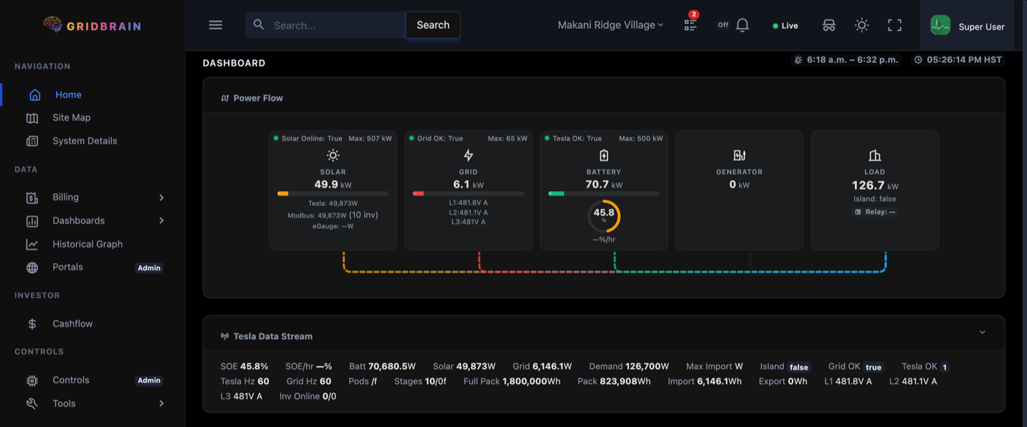
Task: Click the search magnifier icon
Action: pyautogui.click(x=259, y=24)
